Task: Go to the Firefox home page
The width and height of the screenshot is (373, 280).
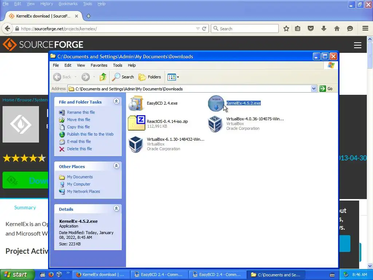Action: coord(337,28)
